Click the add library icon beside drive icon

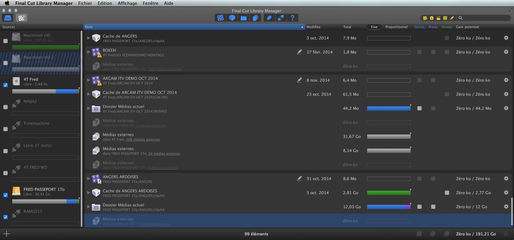point(22,18)
